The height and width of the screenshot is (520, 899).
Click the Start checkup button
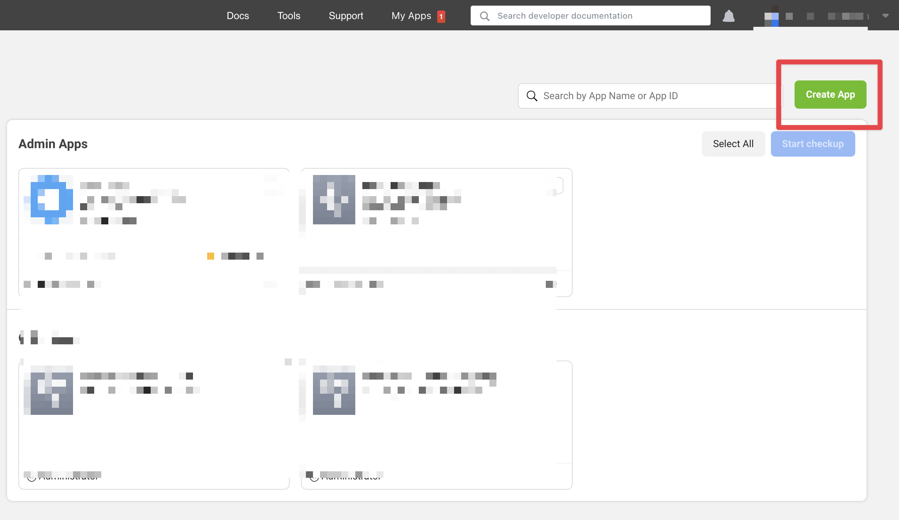(x=813, y=144)
